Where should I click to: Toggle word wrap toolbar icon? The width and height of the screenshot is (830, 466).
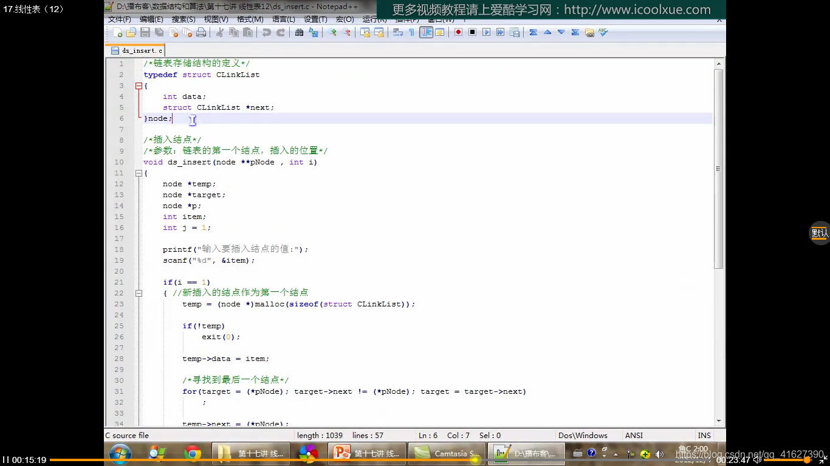click(398, 32)
